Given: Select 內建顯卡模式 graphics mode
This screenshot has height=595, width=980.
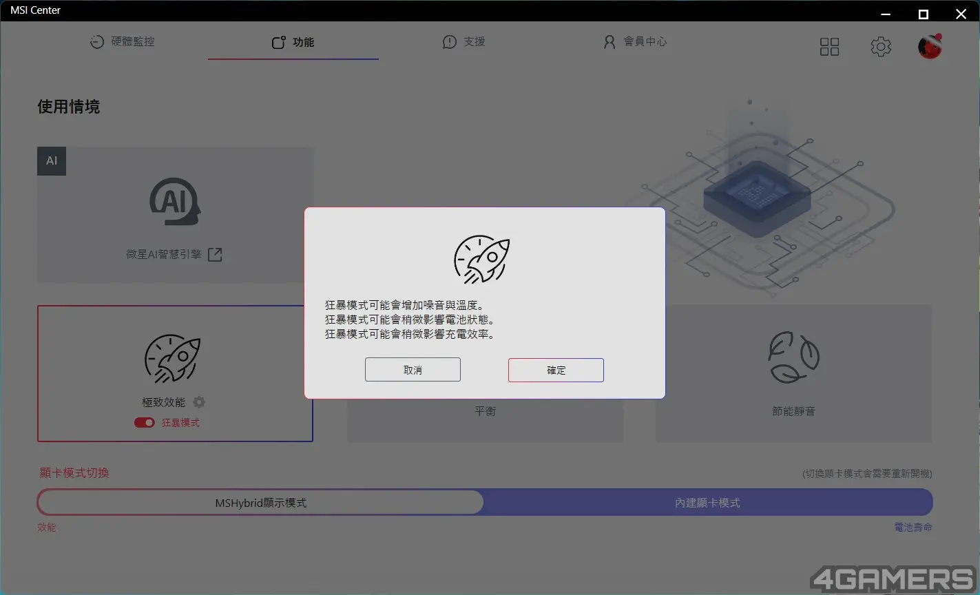Looking at the screenshot, I should click(x=707, y=503).
